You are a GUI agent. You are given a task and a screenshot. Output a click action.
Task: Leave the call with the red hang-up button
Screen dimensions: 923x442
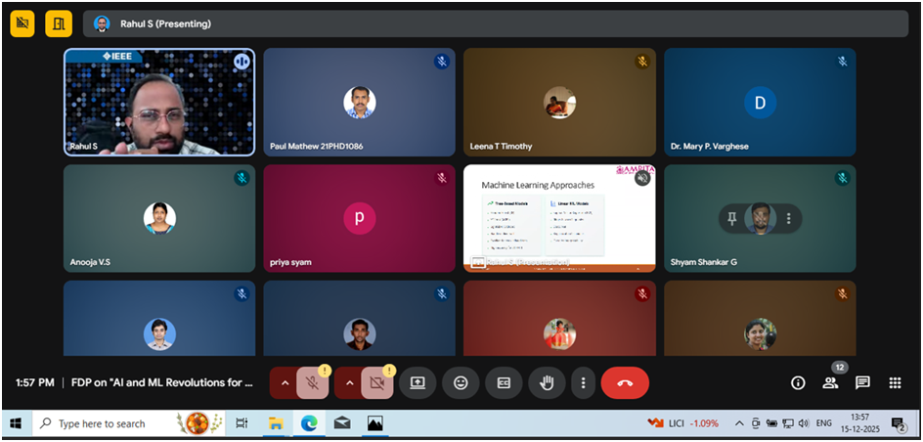[x=625, y=382]
